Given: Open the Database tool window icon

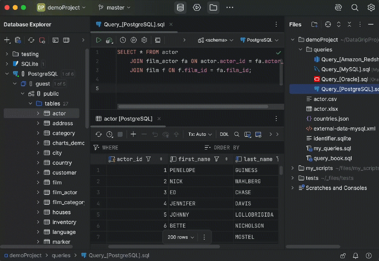Looking at the screenshot, I should pyautogui.click(x=180, y=7).
